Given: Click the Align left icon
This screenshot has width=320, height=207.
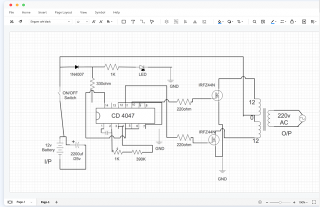Looking at the screenshot, I should [185, 21].
